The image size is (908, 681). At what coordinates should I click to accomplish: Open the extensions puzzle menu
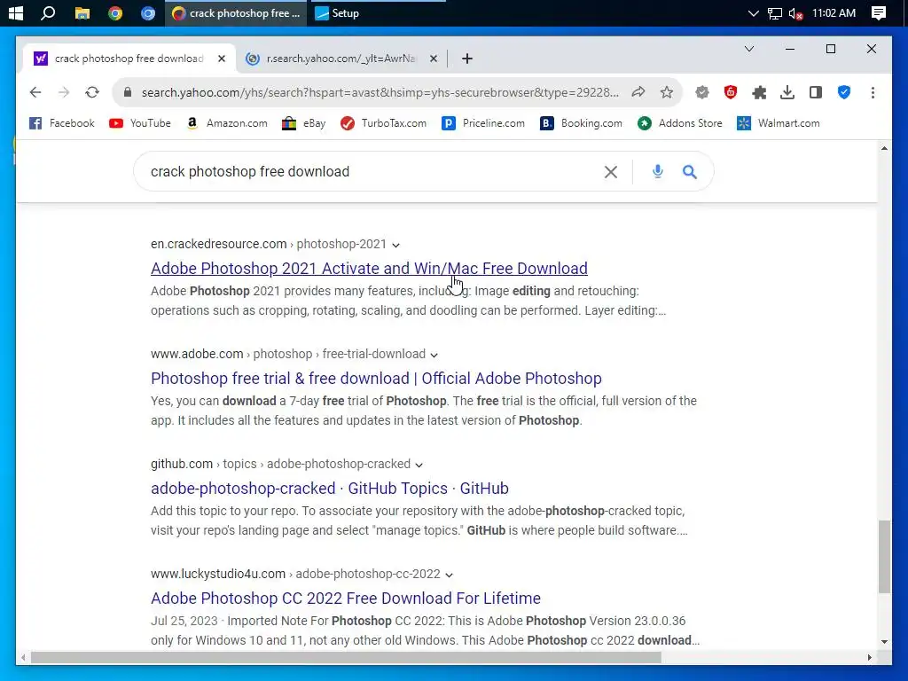(x=759, y=92)
